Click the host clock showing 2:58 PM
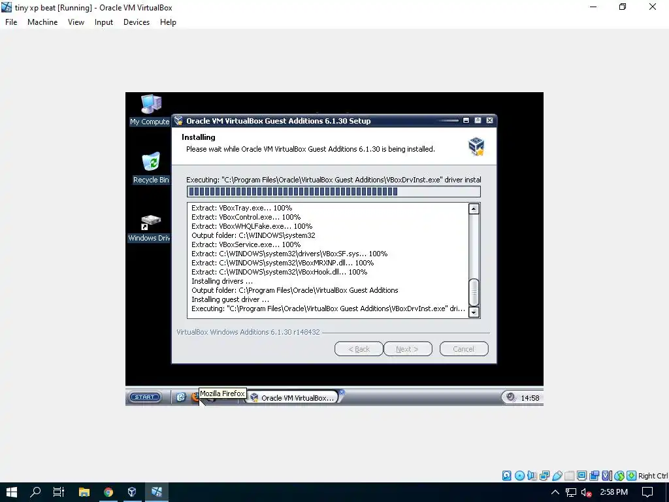Viewport: 669px width, 502px height. pyautogui.click(x=613, y=492)
